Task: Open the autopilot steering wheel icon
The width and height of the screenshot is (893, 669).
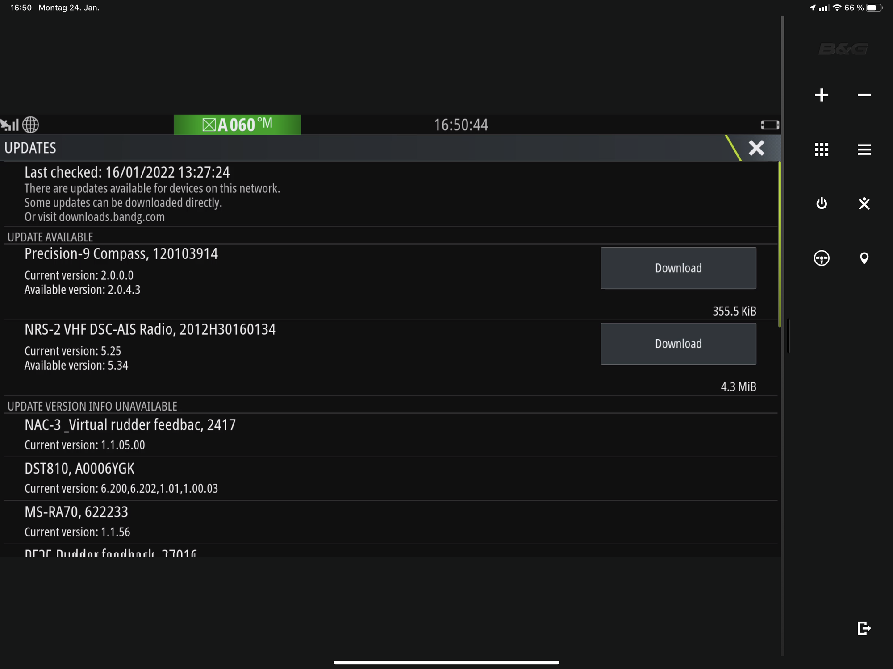Action: click(822, 258)
